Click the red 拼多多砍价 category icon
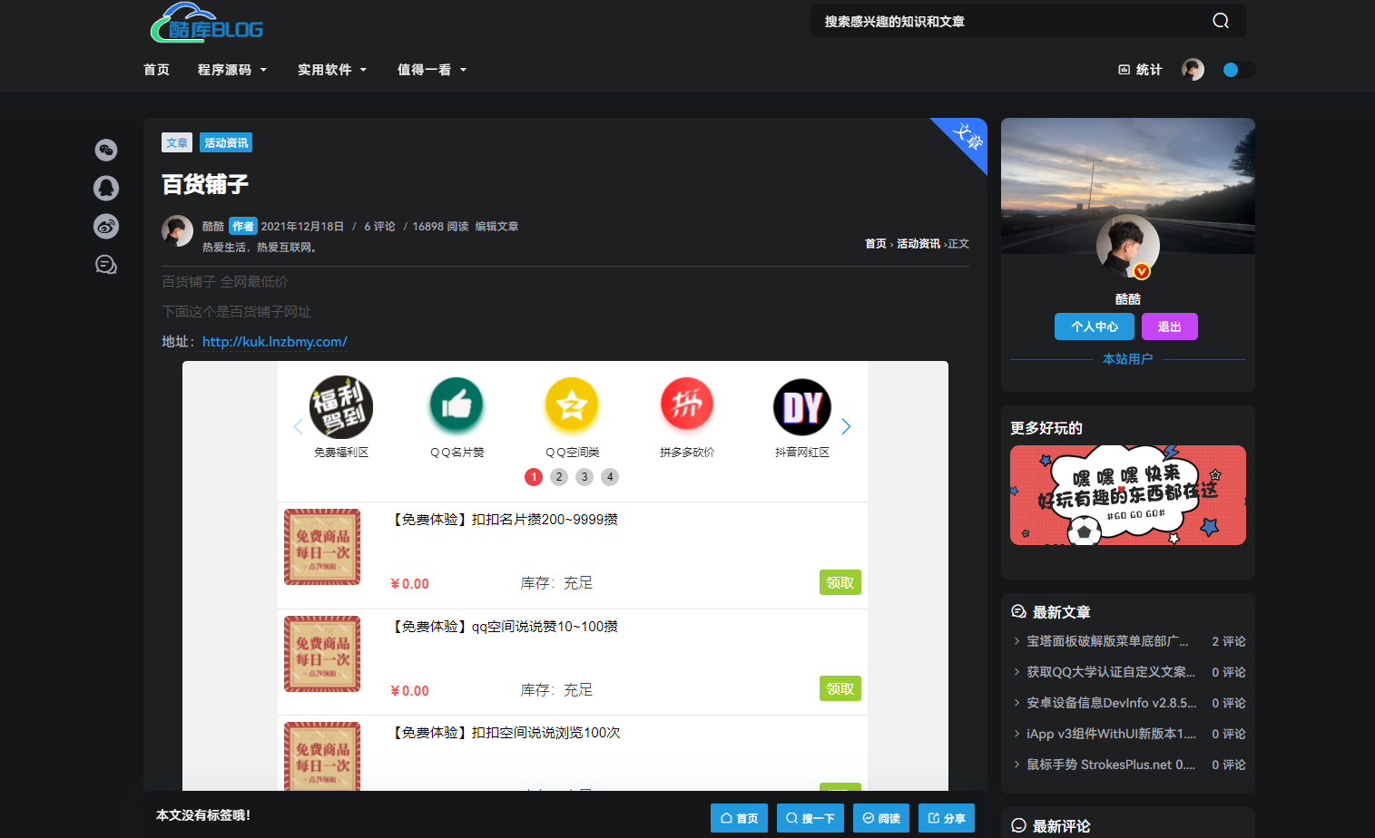Screen dimensions: 1375x838 pos(686,404)
